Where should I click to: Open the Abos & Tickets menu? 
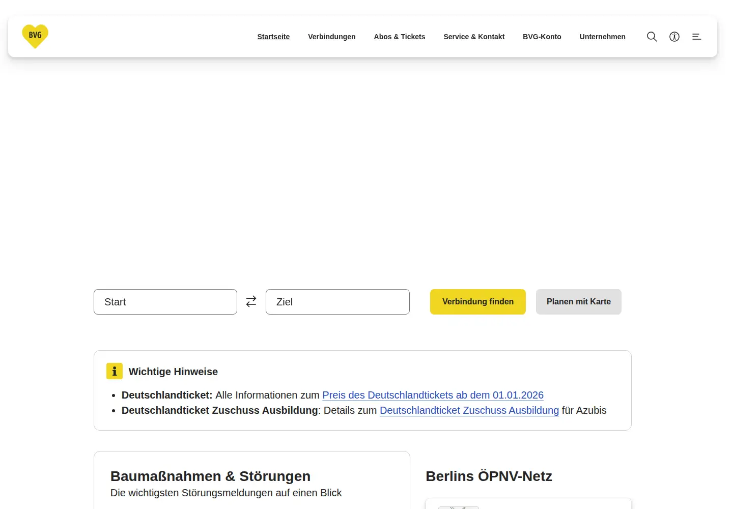pyautogui.click(x=400, y=37)
